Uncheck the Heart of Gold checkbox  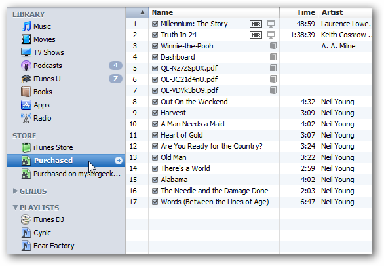point(155,135)
